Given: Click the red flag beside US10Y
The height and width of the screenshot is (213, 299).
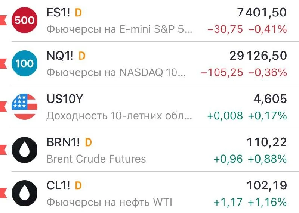Looking at the screenshot, I should click(3, 107).
